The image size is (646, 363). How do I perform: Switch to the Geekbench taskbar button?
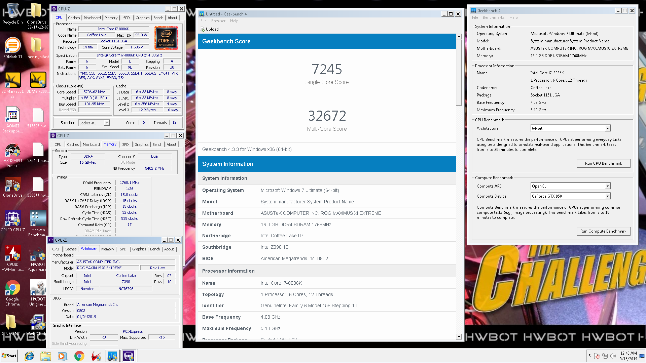tap(112, 356)
